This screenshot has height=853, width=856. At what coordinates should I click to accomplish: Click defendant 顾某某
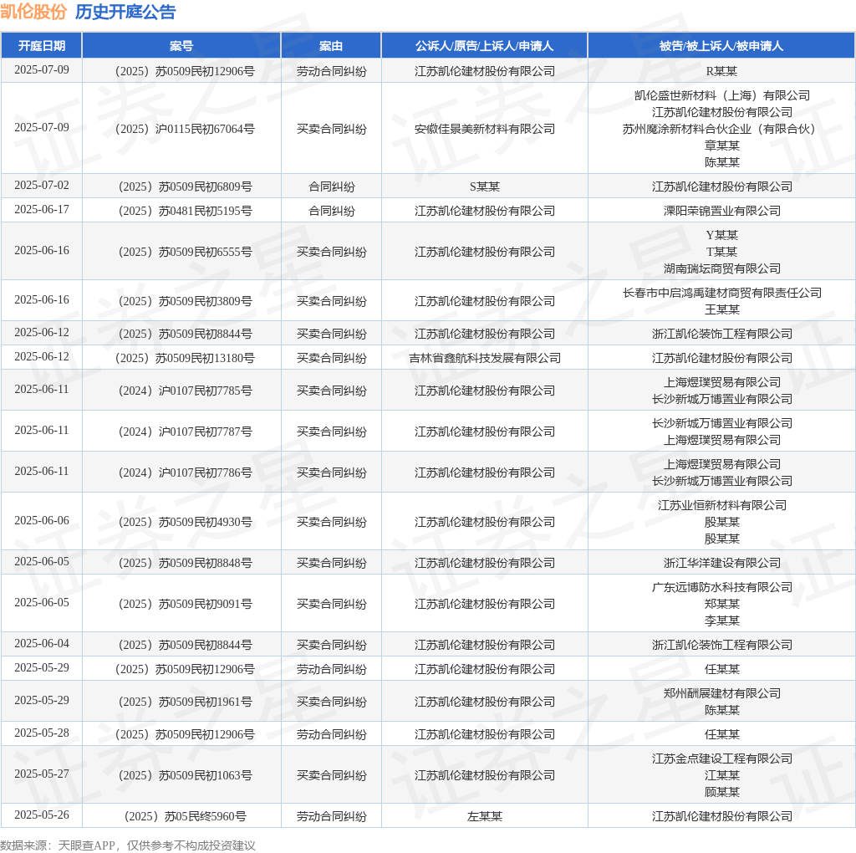click(721, 793)
